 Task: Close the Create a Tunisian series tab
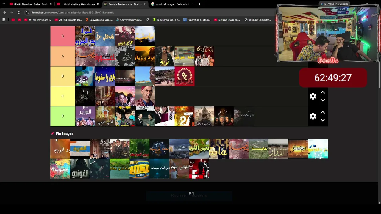click(x=145, y=4)
